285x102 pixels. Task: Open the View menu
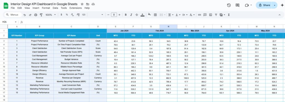tap(27, 8)
